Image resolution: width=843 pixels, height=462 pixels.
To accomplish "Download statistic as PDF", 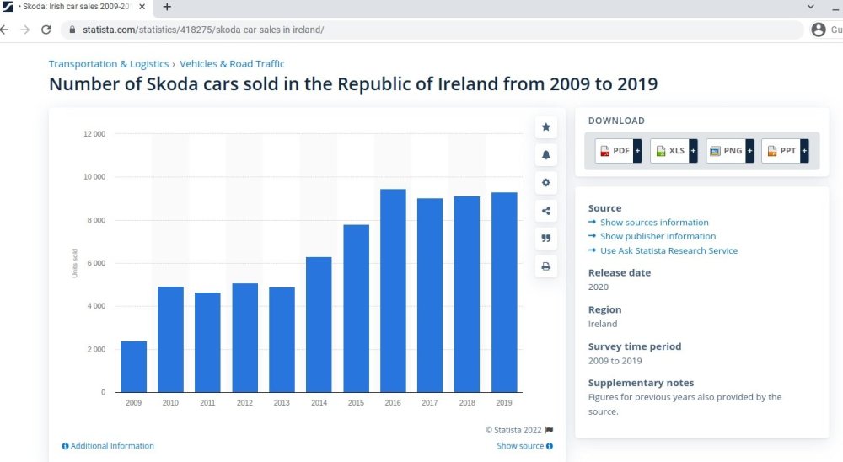I will pos(614,151).
